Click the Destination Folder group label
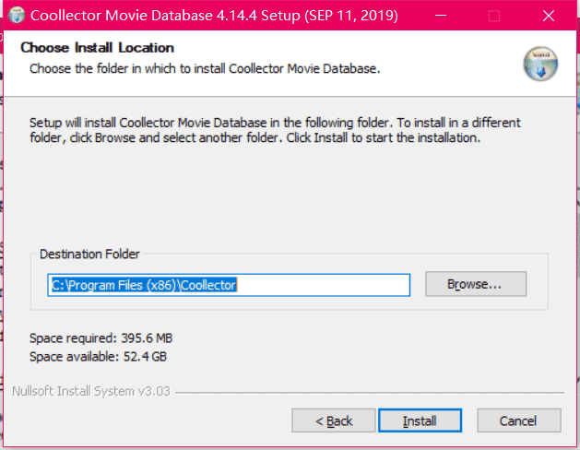Screen dimensions: 580x450 (x=89, y=254)
